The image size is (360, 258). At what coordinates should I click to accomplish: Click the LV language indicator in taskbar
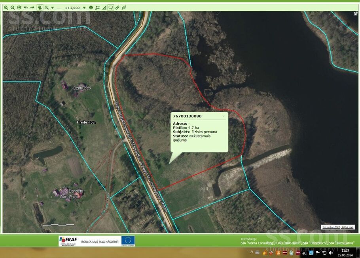click(x=251, y=252)
